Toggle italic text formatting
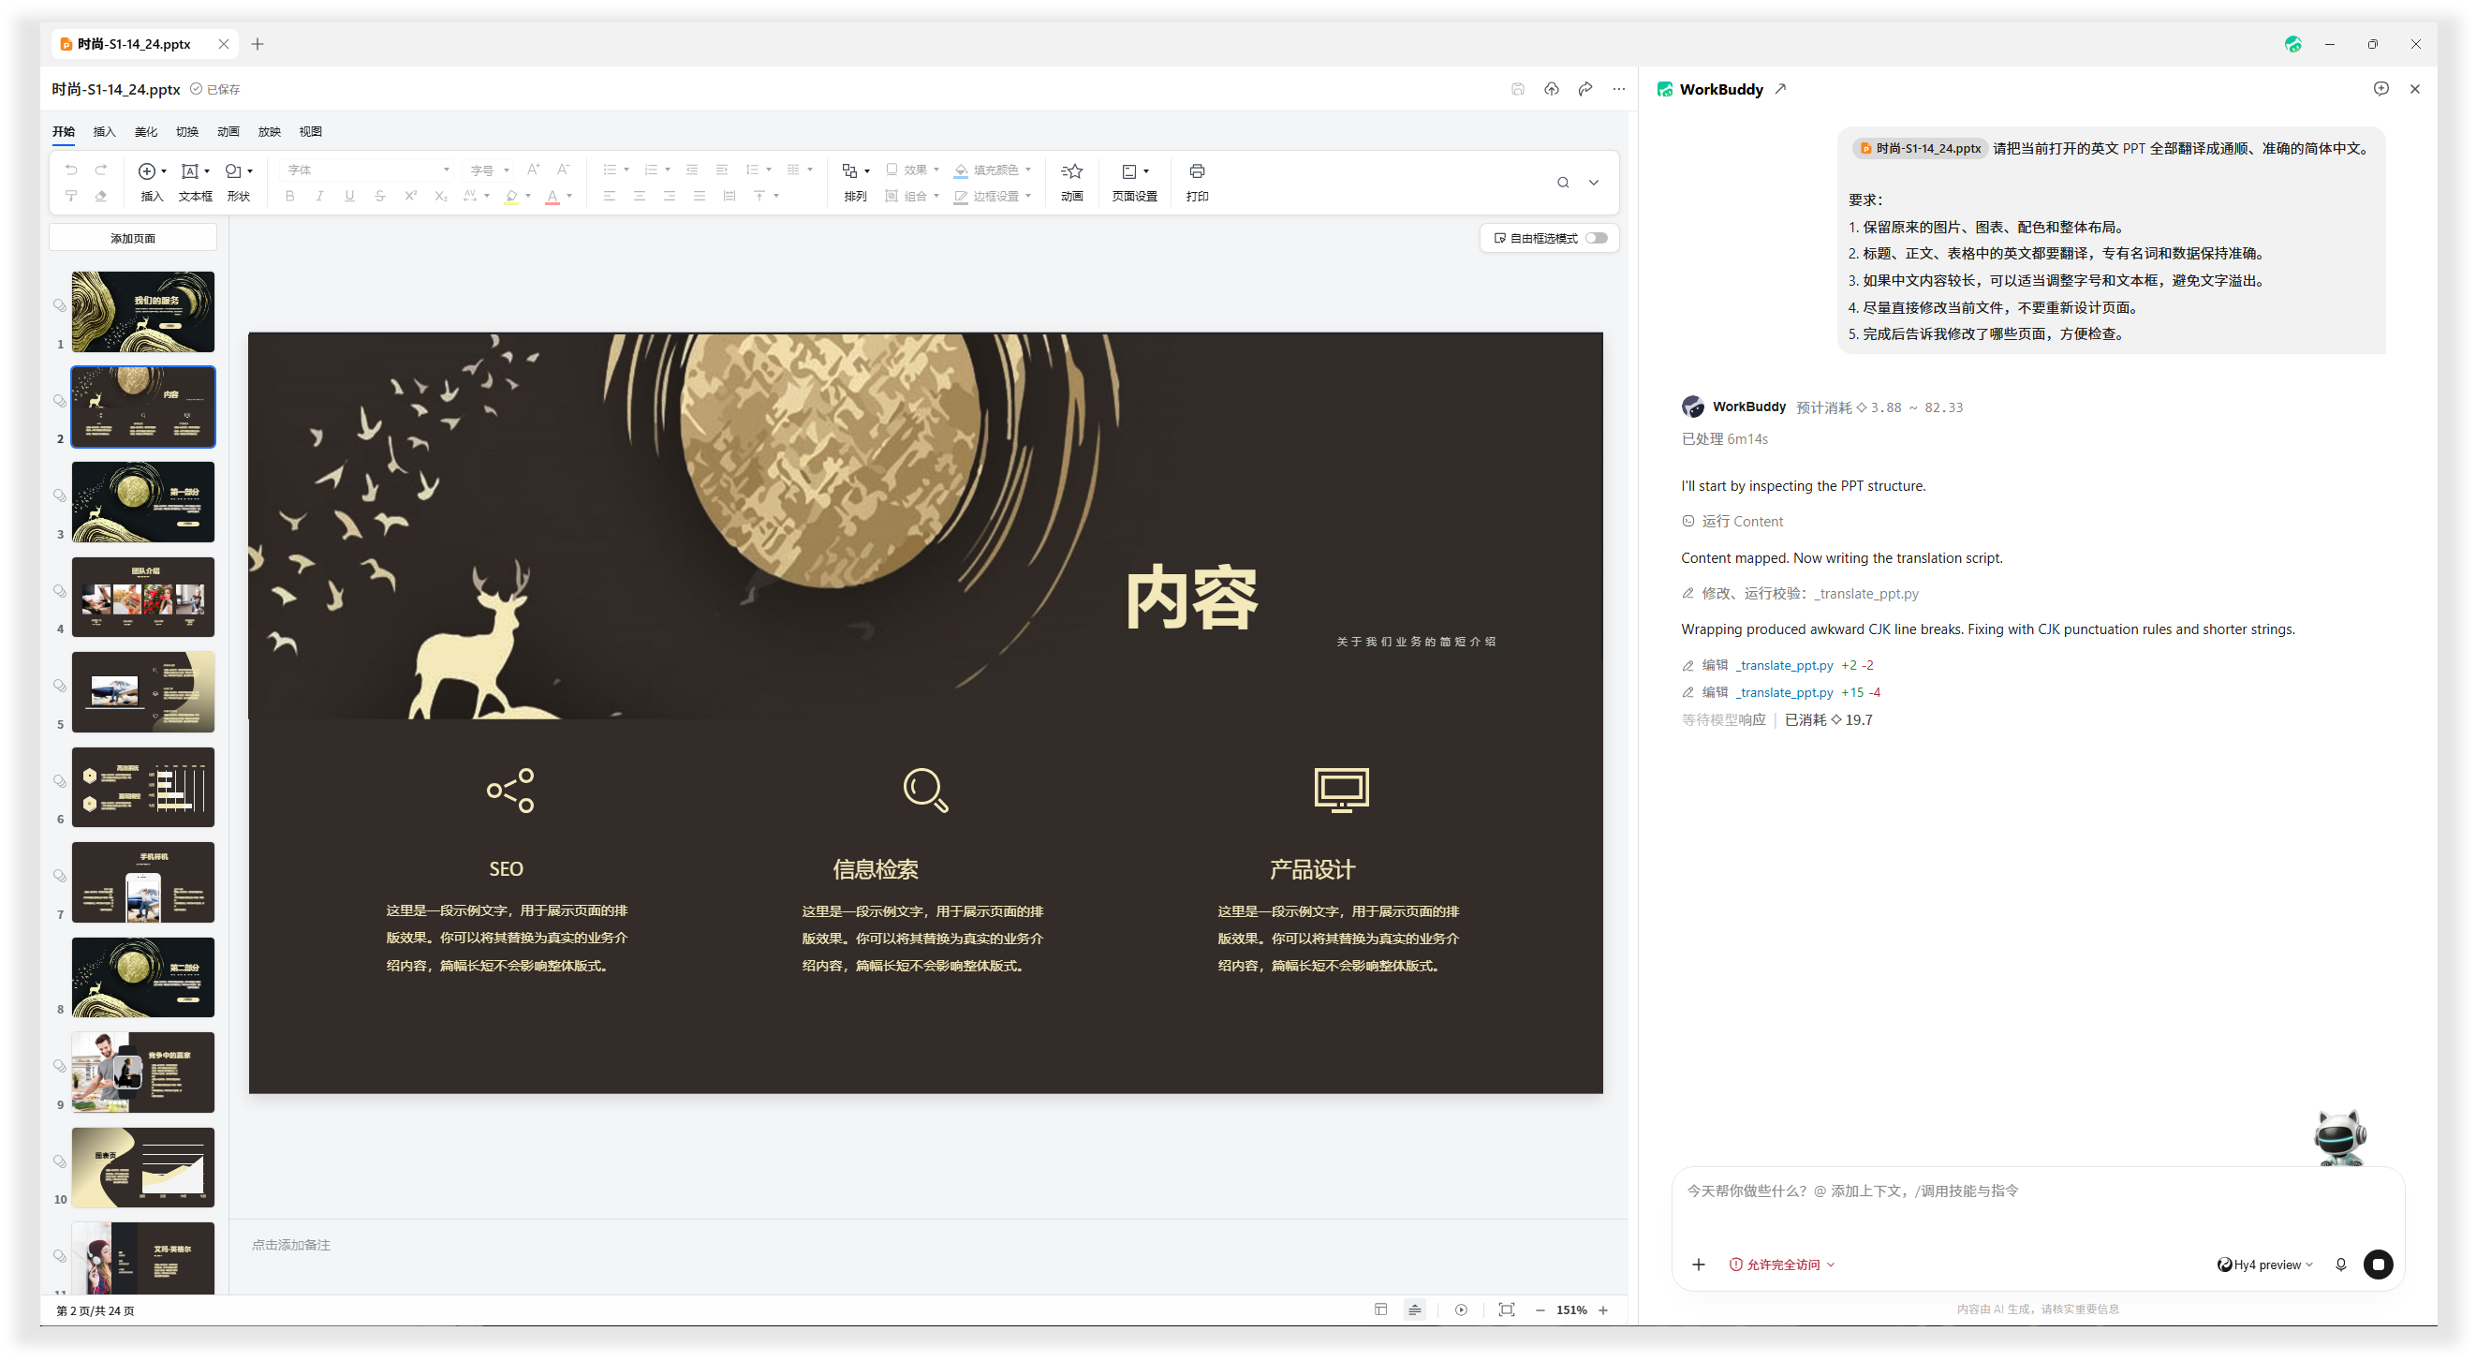The height and width of the screenshot is (1361, 2476). 320,196
